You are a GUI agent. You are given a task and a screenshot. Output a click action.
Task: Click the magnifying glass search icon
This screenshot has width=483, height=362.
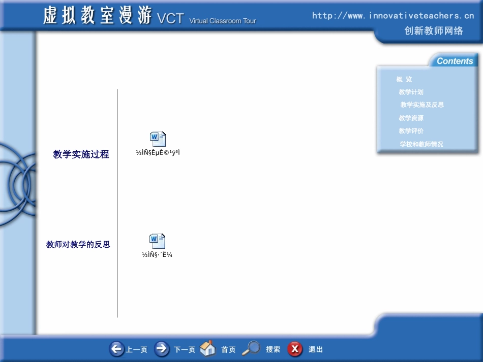(x=251, y=348)
